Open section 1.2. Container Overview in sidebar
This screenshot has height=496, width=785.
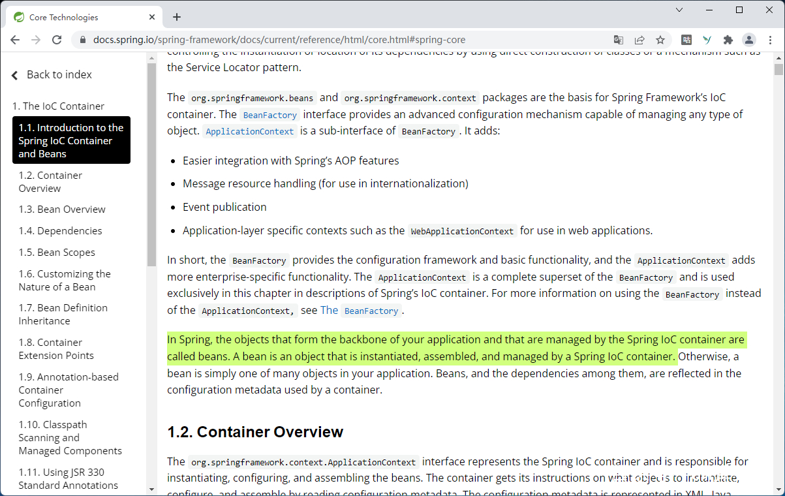point(50,181)
